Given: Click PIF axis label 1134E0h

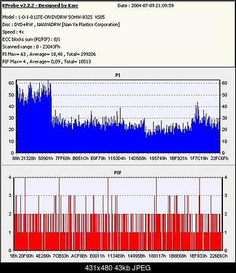Looking at the screenshot, I should pos(116,255).
